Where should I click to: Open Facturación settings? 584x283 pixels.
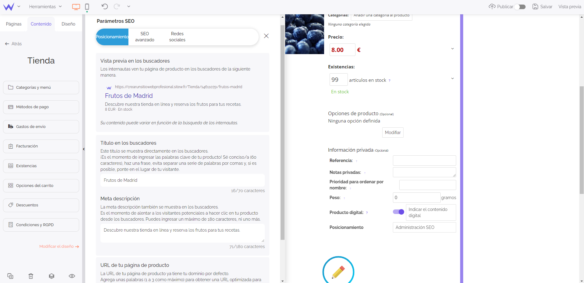41,146
